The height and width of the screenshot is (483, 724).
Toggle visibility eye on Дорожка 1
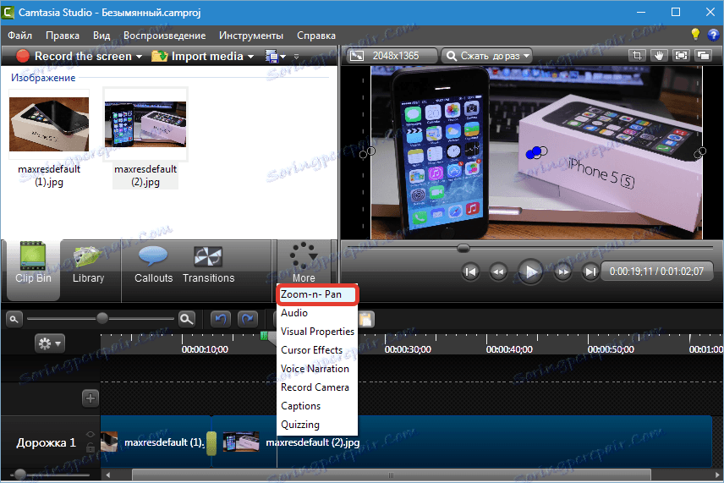tap(90, 434)
